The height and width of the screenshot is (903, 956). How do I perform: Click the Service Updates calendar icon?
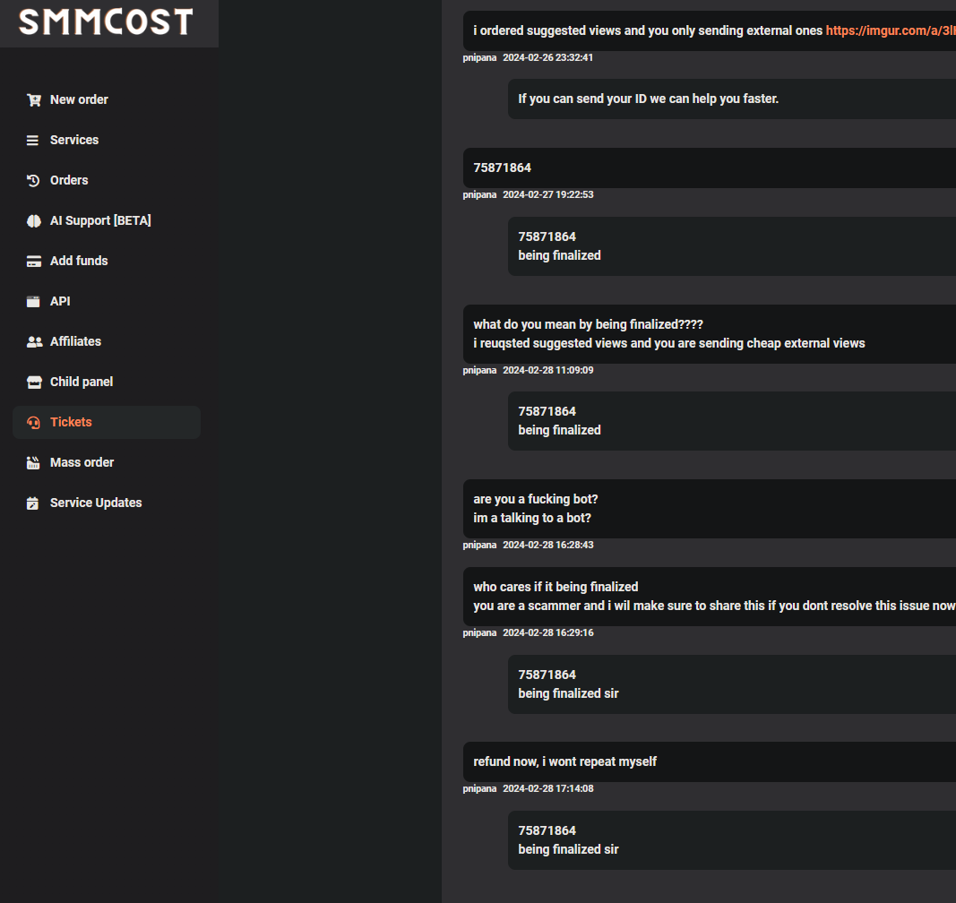coord(33,503)
